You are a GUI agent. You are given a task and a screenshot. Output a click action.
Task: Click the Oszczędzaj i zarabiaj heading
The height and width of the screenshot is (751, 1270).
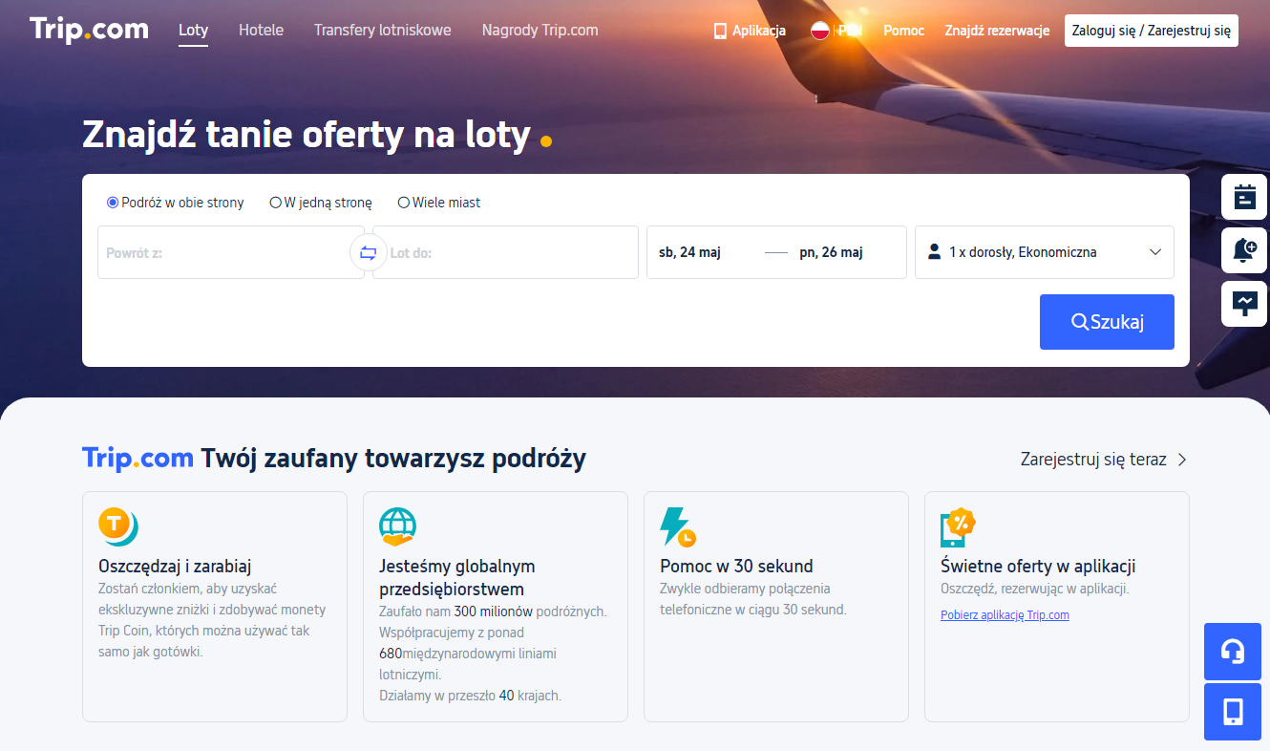coord(175,567)
